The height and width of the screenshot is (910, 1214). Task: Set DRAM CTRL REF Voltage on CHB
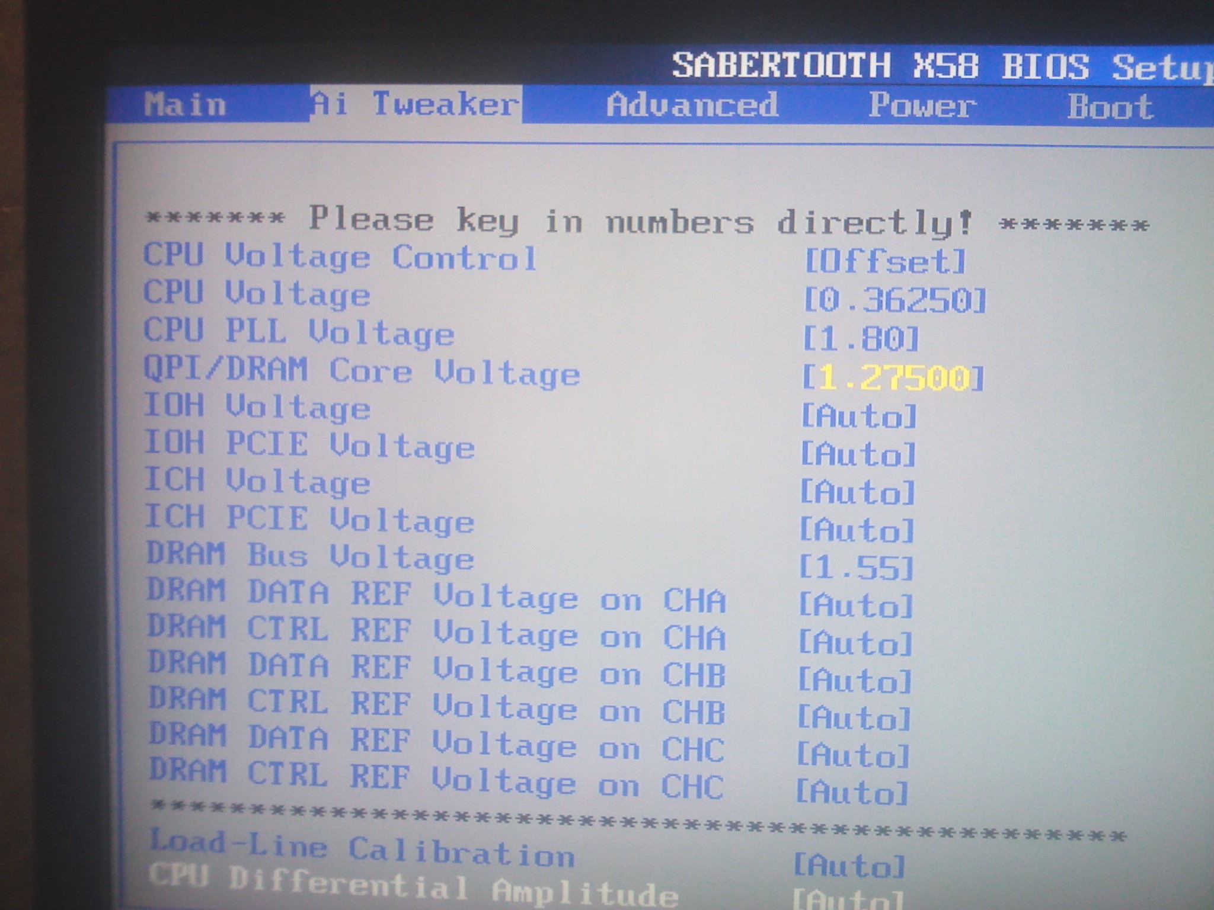coord(854,718)
